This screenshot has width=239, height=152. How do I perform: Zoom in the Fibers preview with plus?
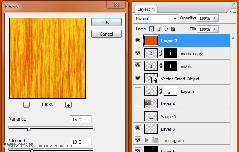pos(68,105)
